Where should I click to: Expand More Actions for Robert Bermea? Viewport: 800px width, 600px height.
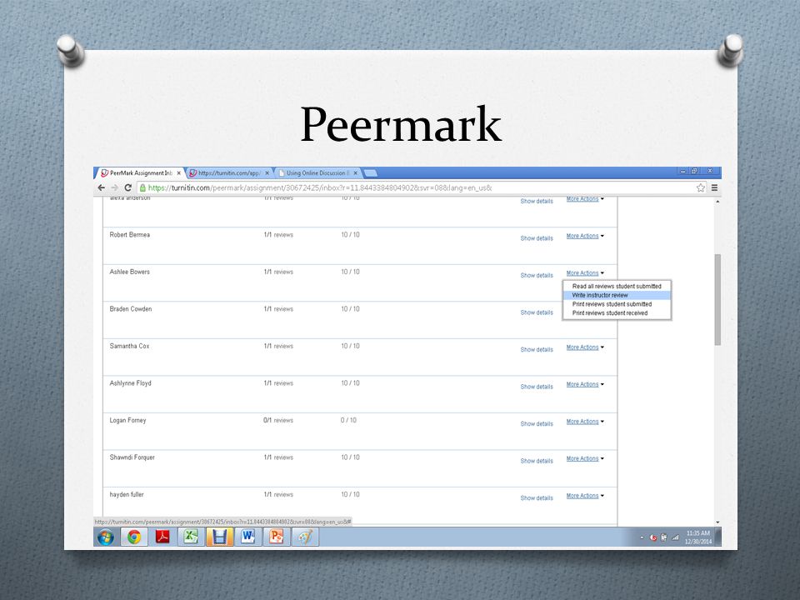click(585, 236)
